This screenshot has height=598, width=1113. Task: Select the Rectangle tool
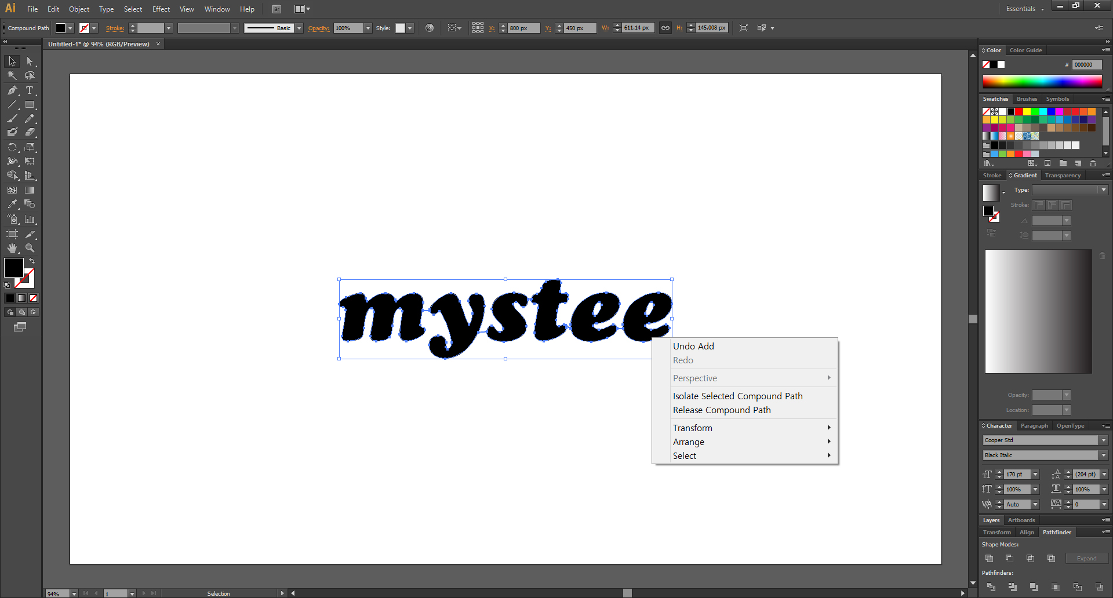(x=30, y=105)
